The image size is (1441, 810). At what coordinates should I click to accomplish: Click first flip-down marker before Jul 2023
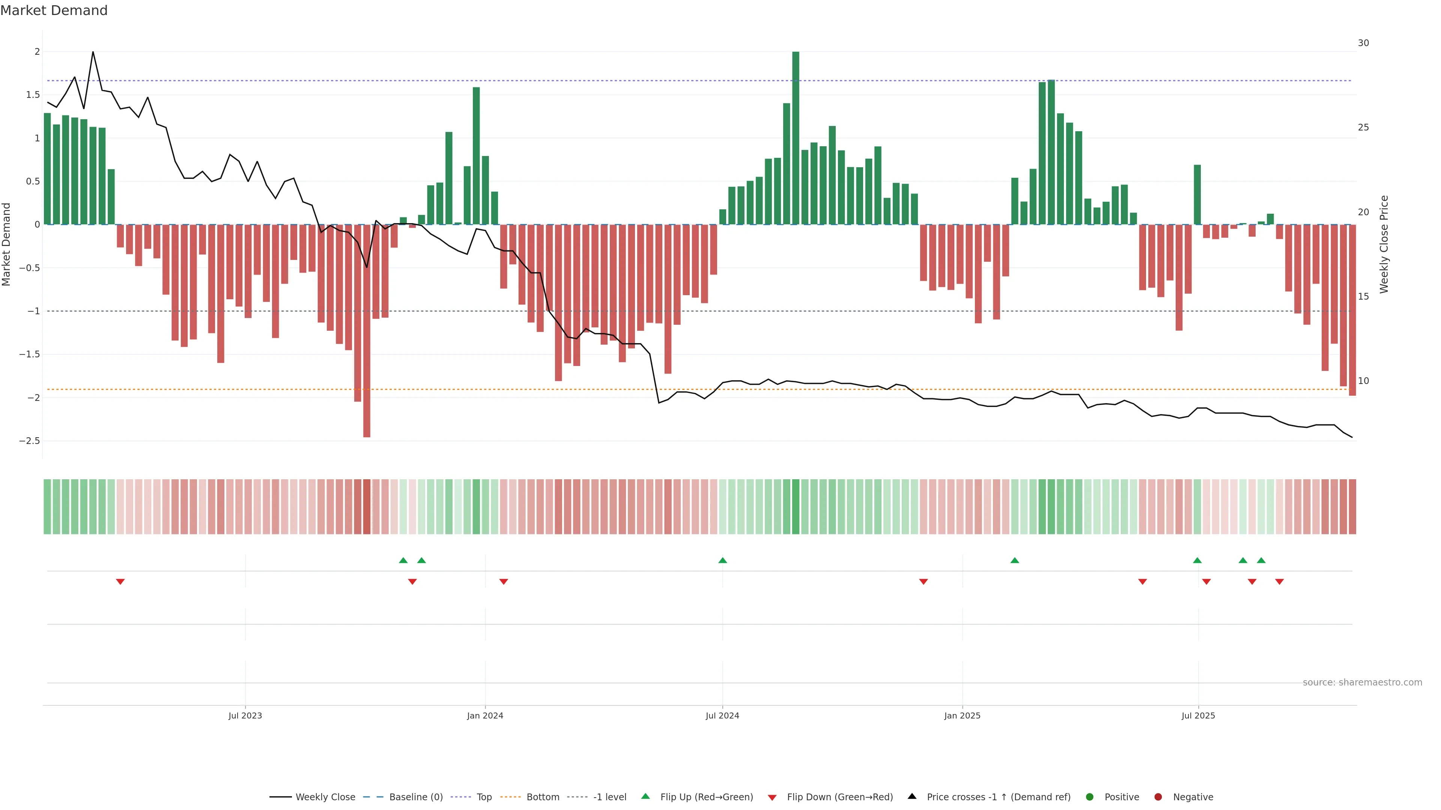click(120, 581)
